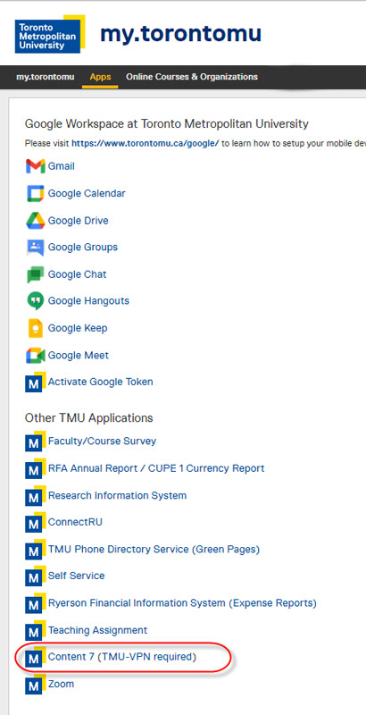
Task: Click the Zoom application icon
Action: [35, 684]
